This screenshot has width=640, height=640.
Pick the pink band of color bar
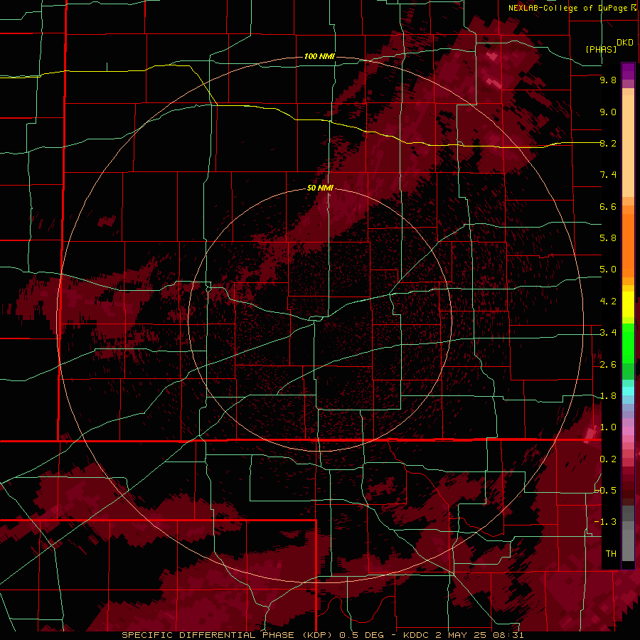pos(628,431)
